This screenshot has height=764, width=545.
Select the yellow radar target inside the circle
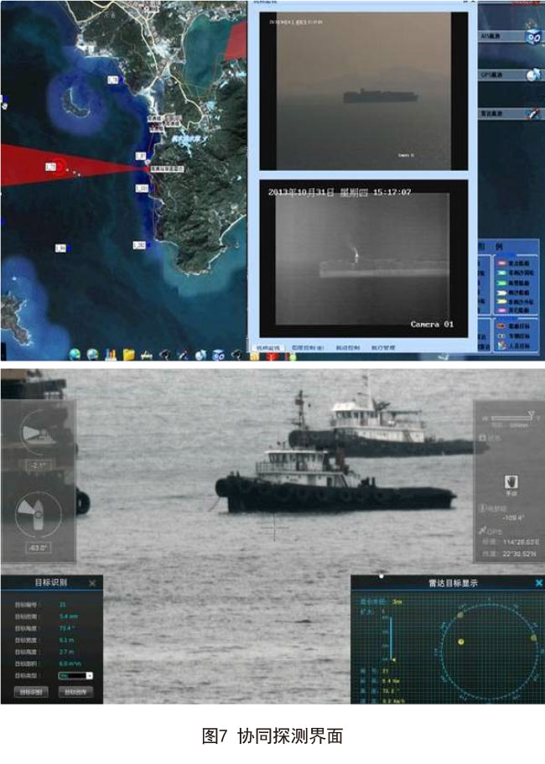pos(461,642)
